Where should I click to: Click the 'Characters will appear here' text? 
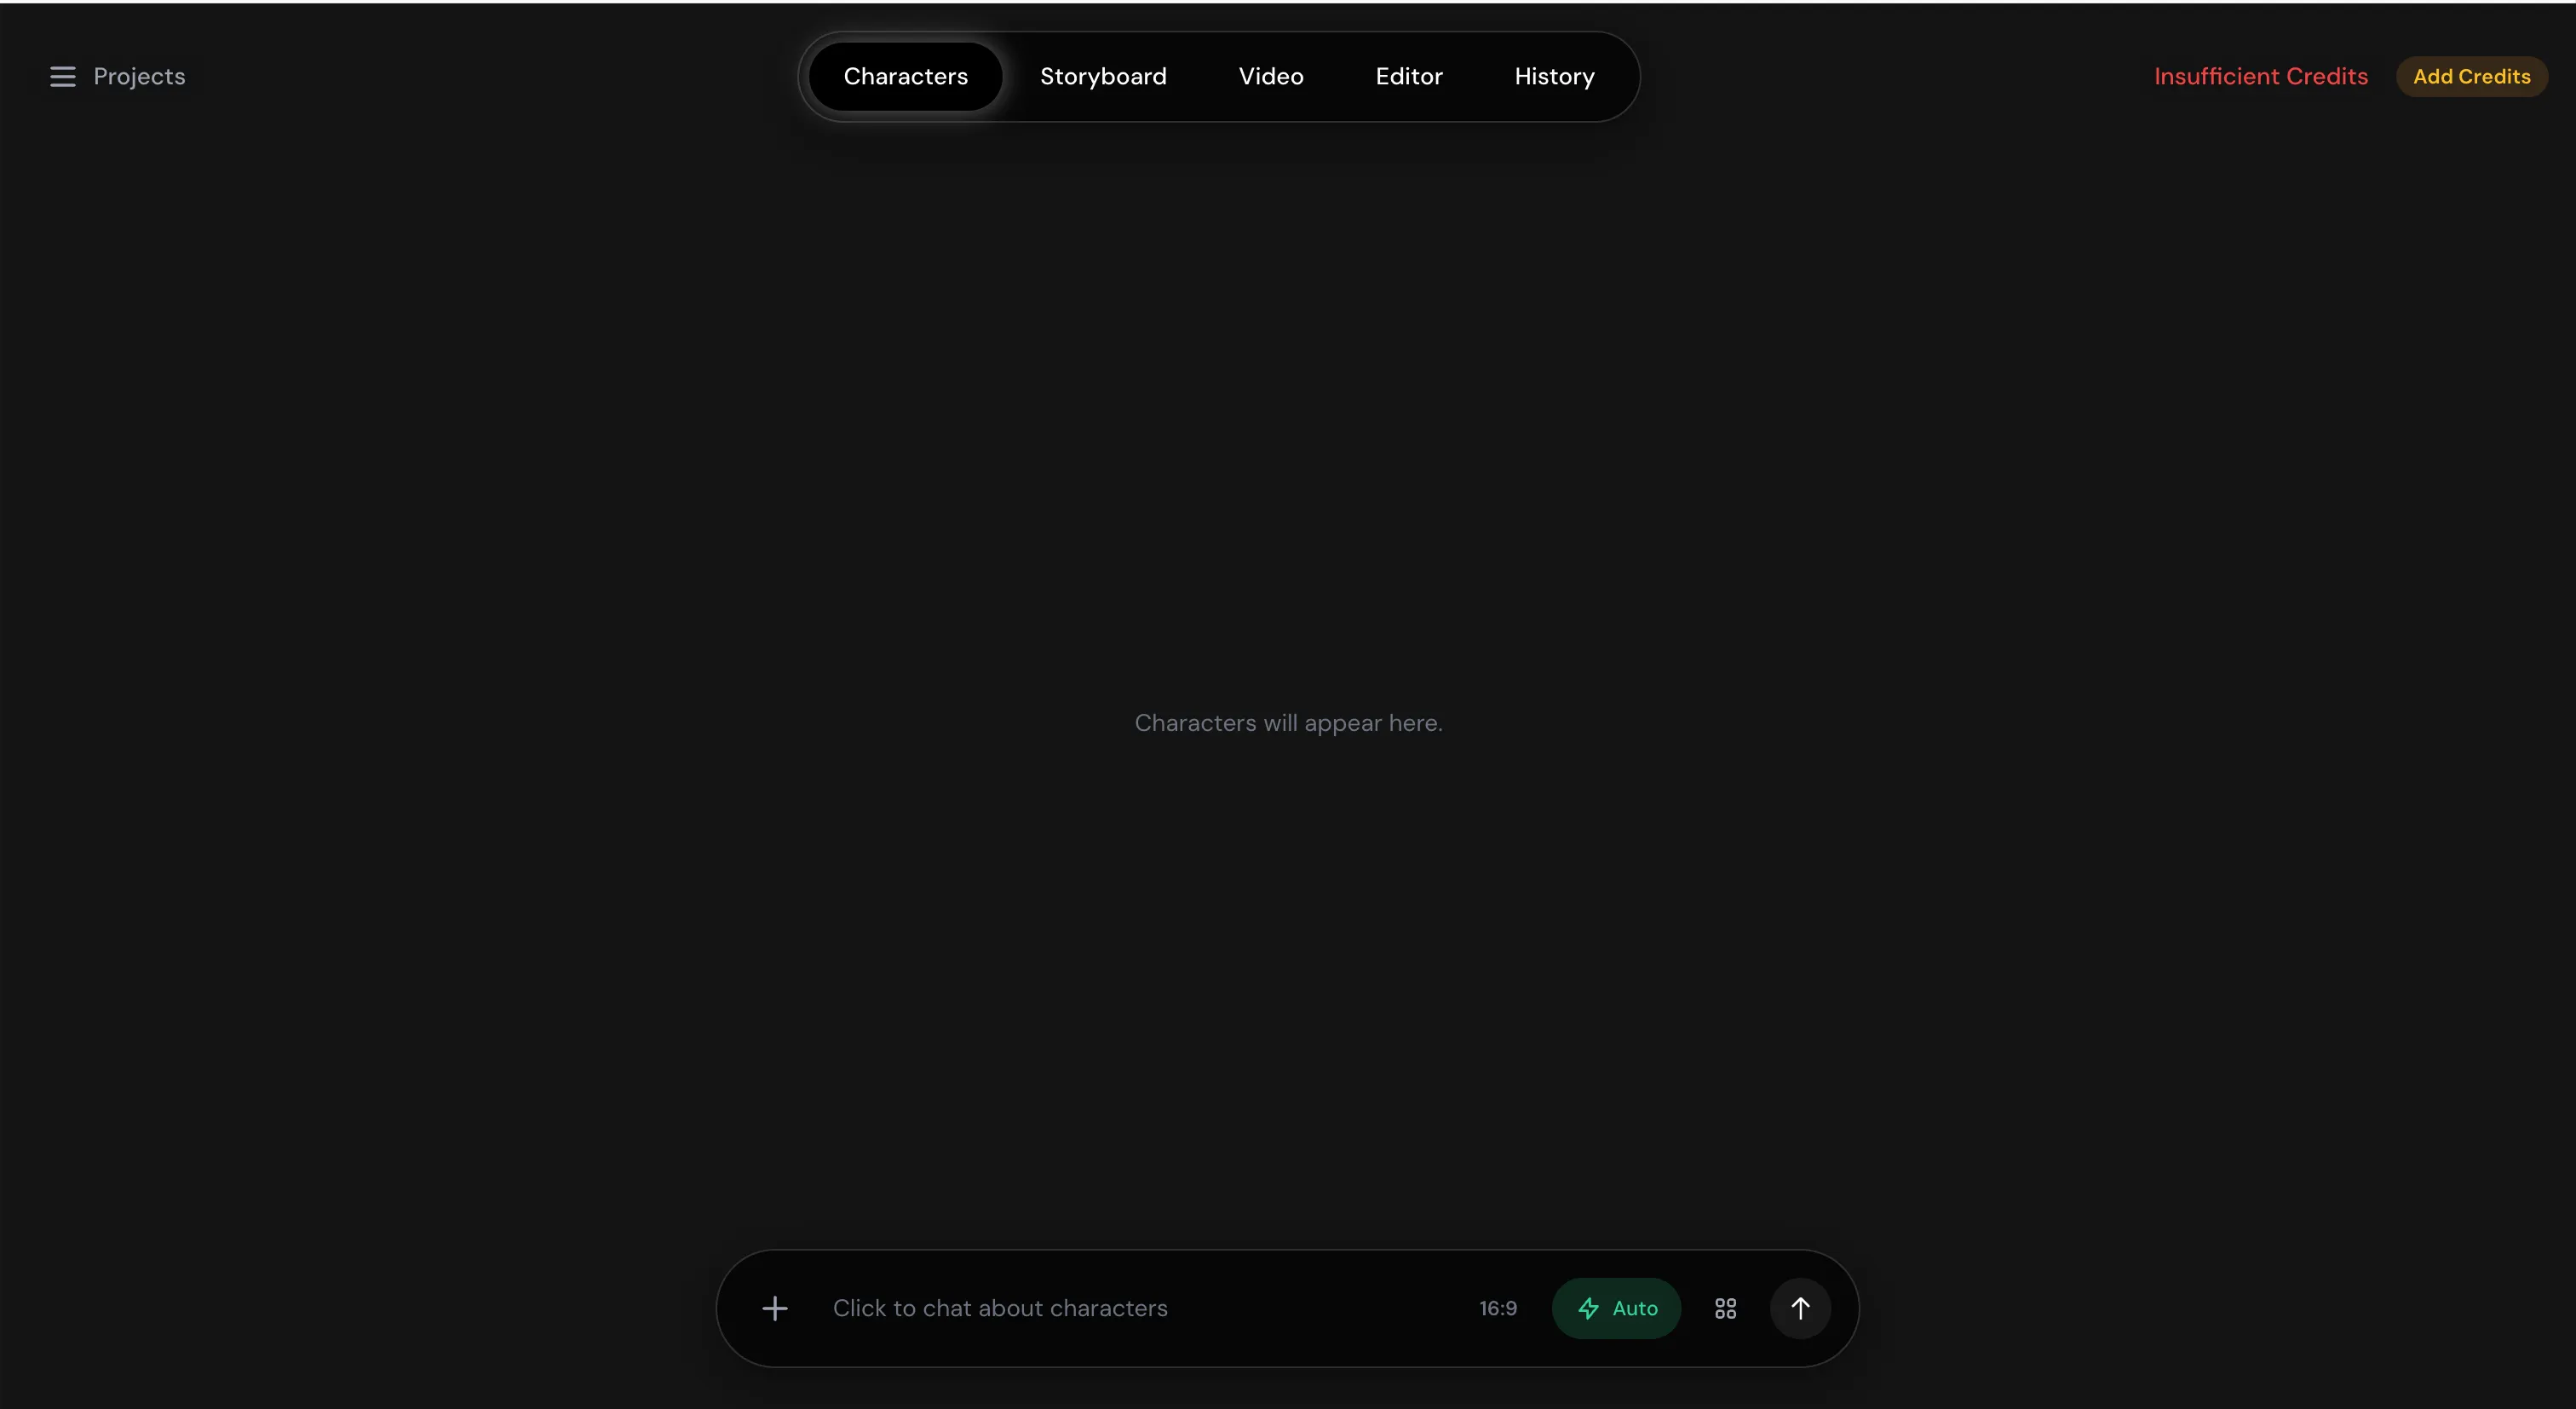click(1288, 723)
